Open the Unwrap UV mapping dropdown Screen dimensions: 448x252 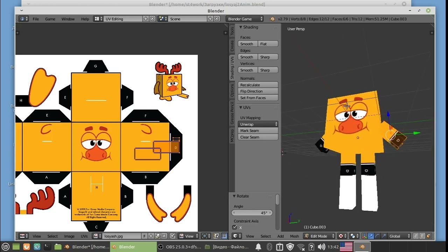[x=258, y=124]
